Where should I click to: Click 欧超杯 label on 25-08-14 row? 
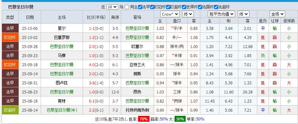(10, 110)
